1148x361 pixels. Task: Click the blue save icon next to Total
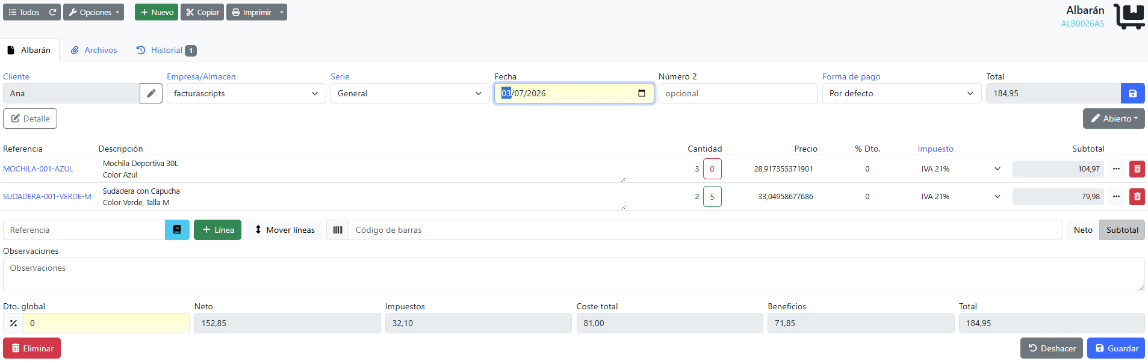click(x=1132, y=93)
